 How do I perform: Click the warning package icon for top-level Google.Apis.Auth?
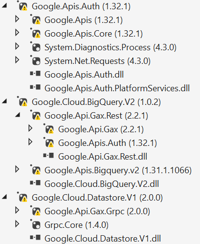tap(23, 6)
